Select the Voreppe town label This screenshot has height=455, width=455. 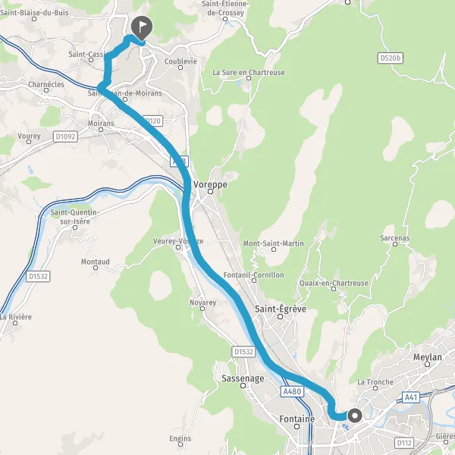210,184
